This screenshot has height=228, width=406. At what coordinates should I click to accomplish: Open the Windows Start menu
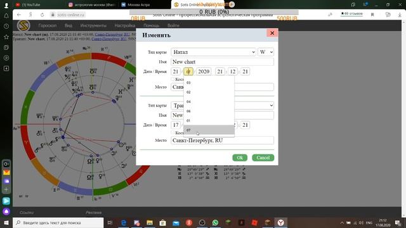[6, 222]
